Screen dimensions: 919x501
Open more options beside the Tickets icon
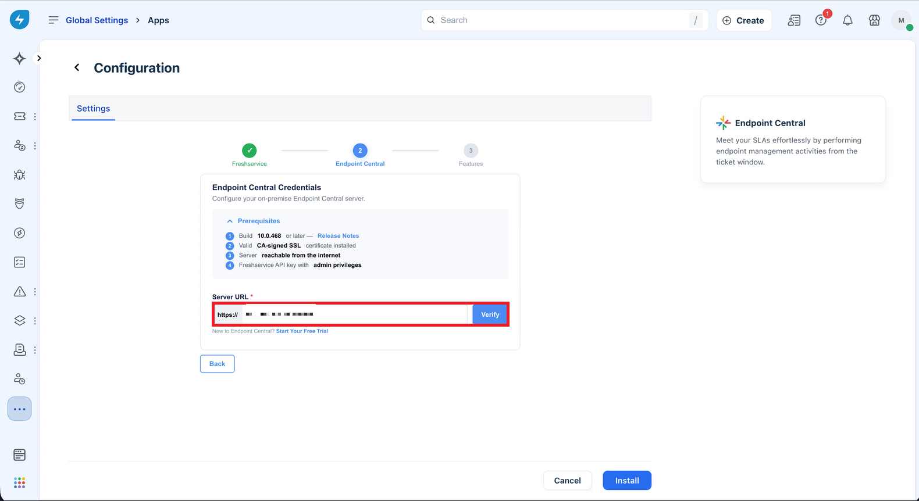pyautogui.click(x=35, y=116)
